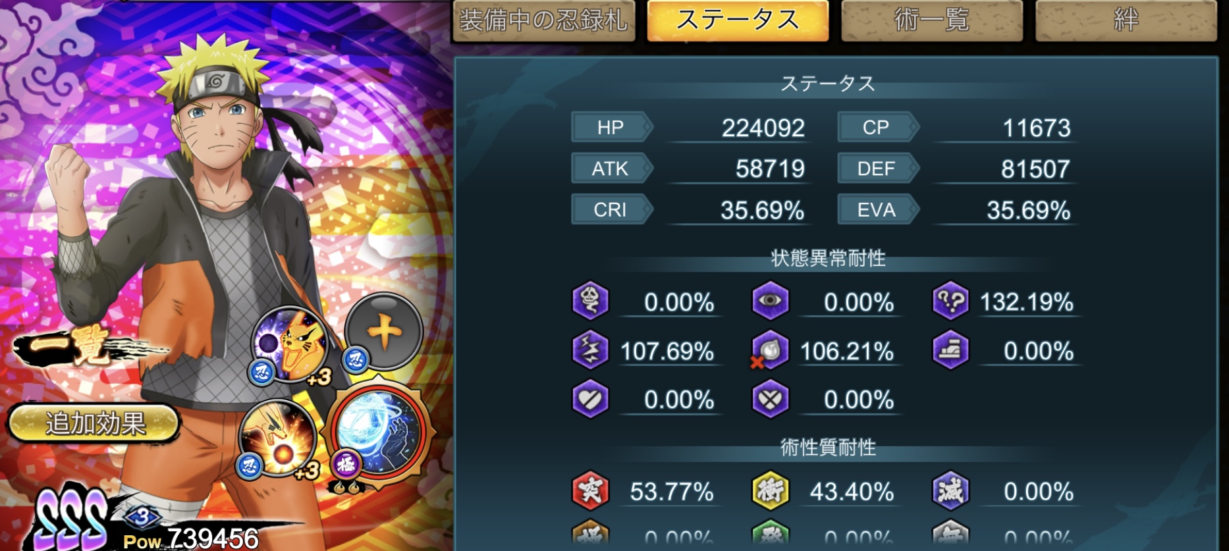Select the ステータス tab
1229x551 pixels.
[738, 20]
